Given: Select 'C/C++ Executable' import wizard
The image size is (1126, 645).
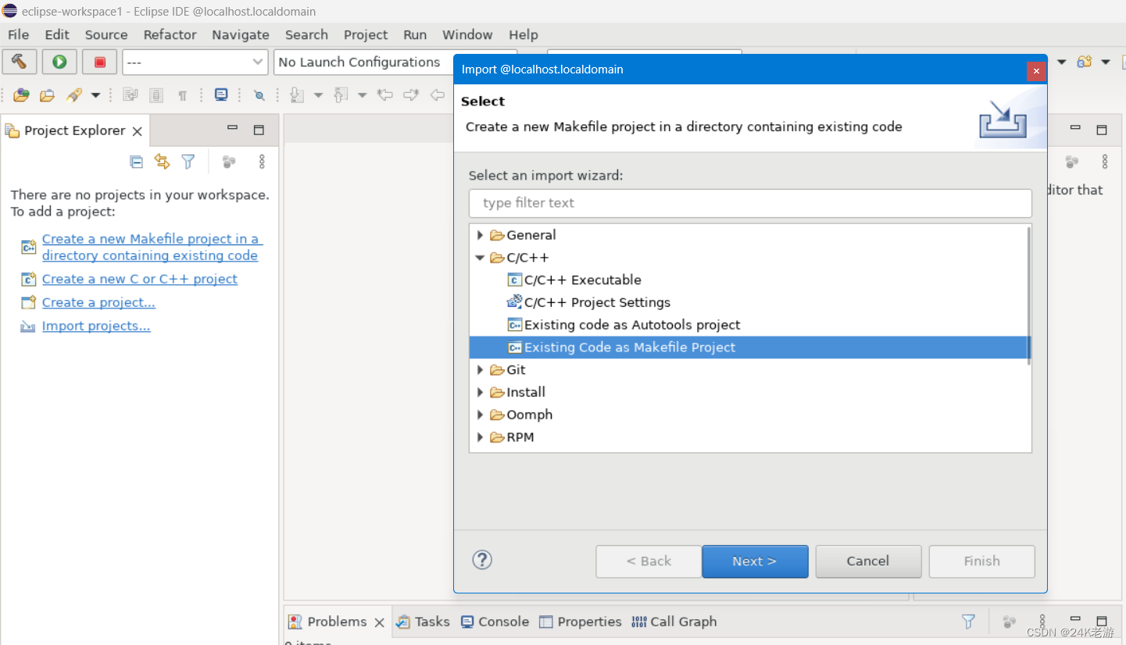Looking at the screenshot, I should tap(582, 280).
